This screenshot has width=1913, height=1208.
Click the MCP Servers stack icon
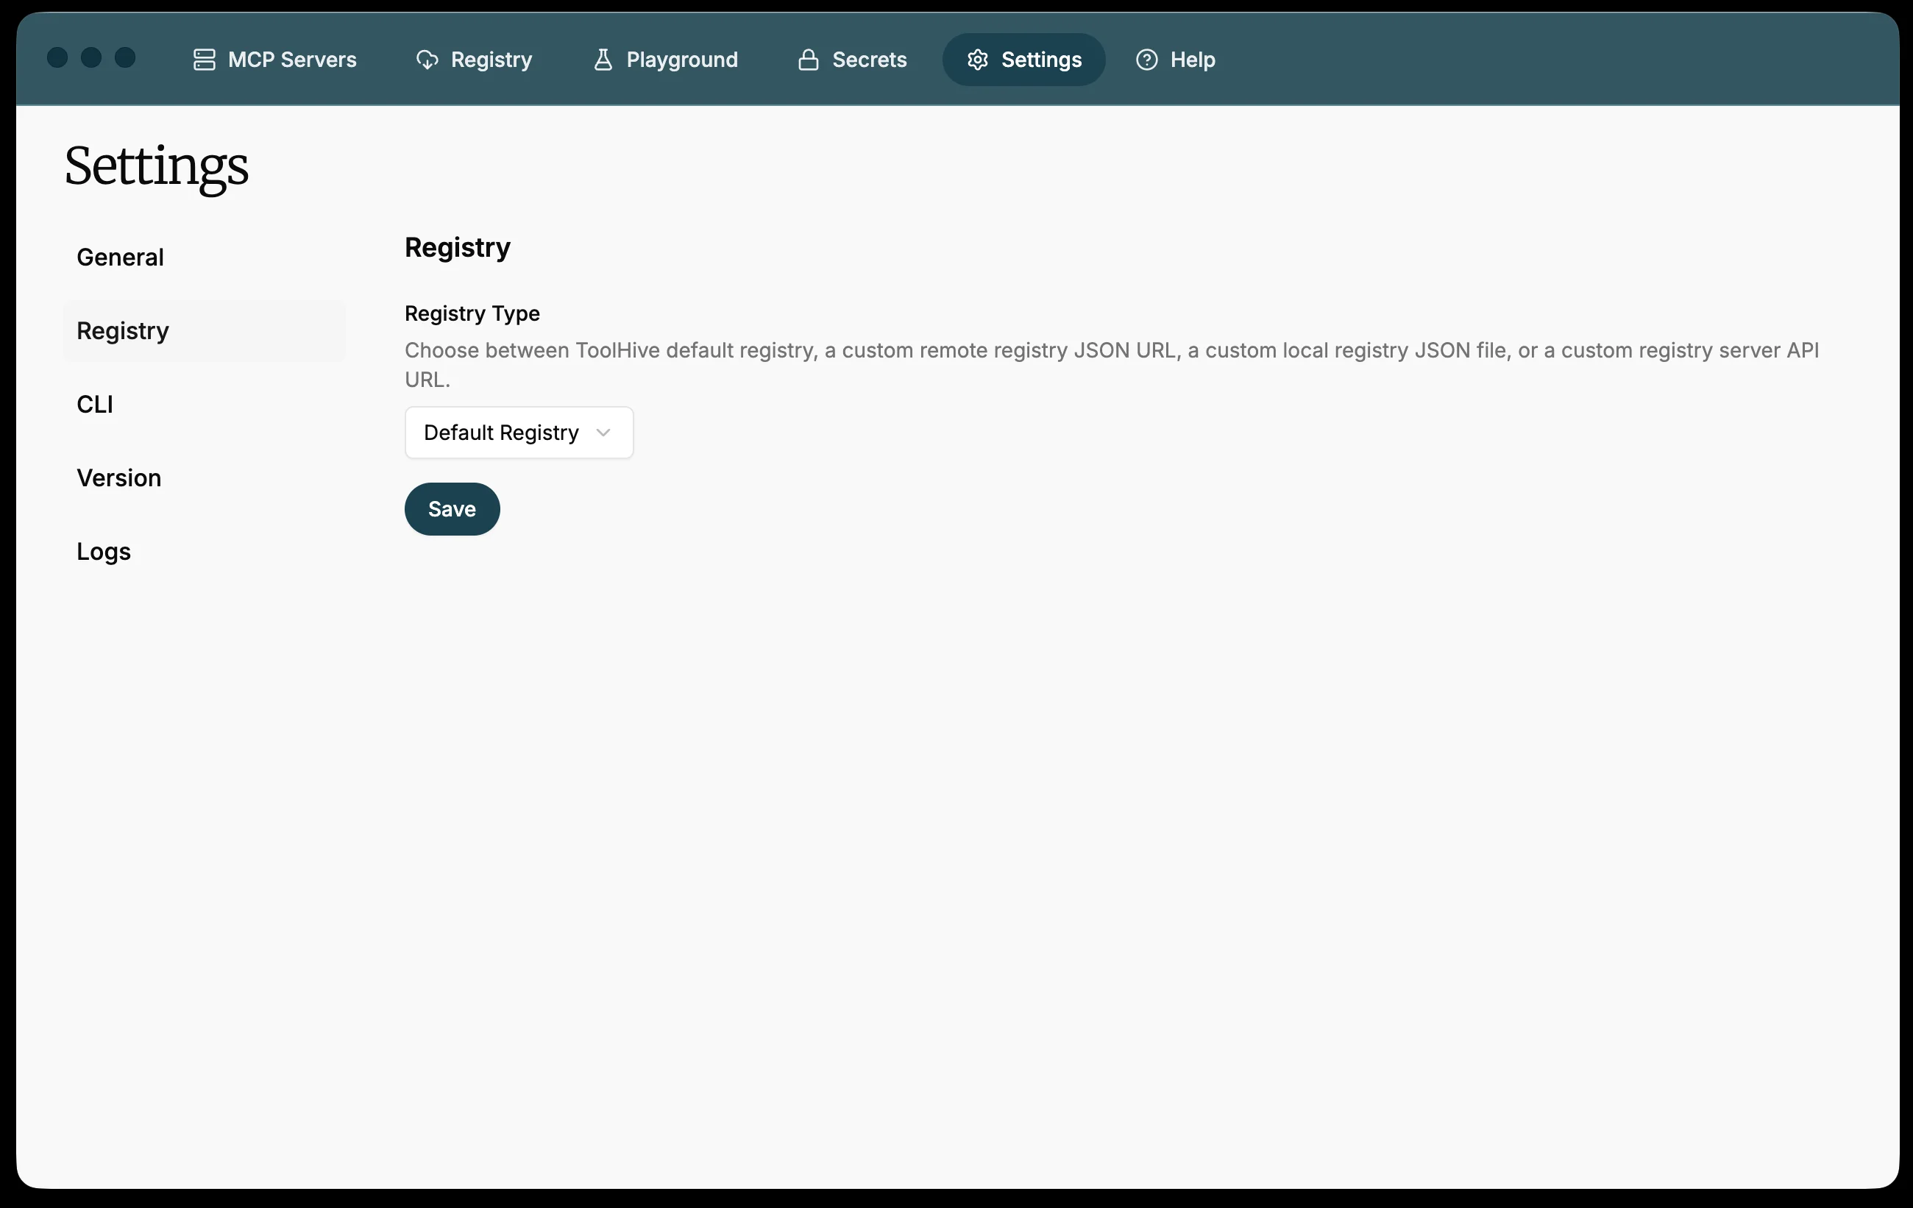204,60
